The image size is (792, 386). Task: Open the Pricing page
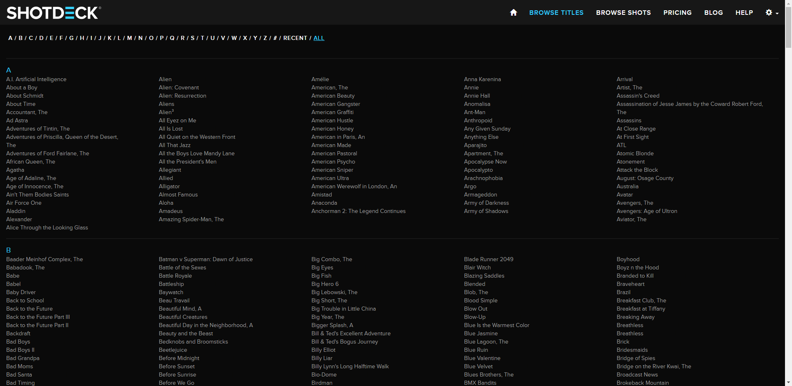(x=677, y=13)
